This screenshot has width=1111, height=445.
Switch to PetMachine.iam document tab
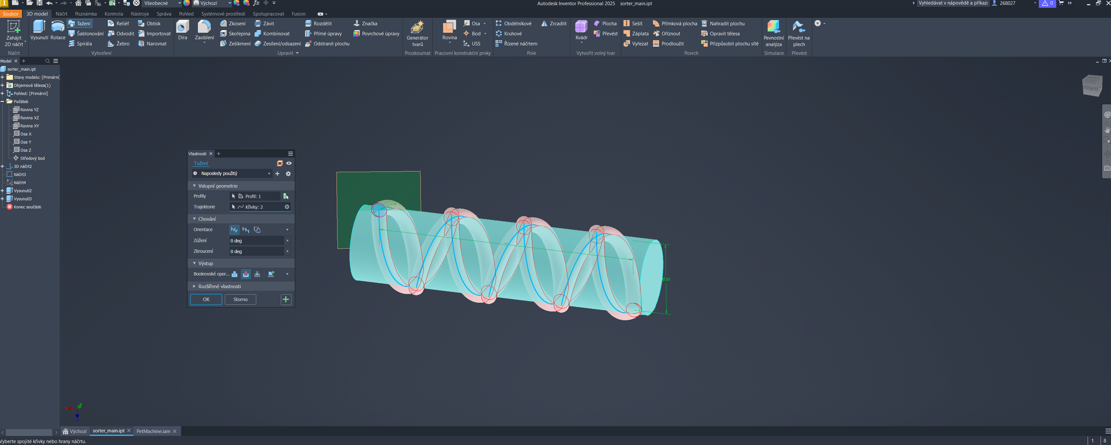pos(153,431)
